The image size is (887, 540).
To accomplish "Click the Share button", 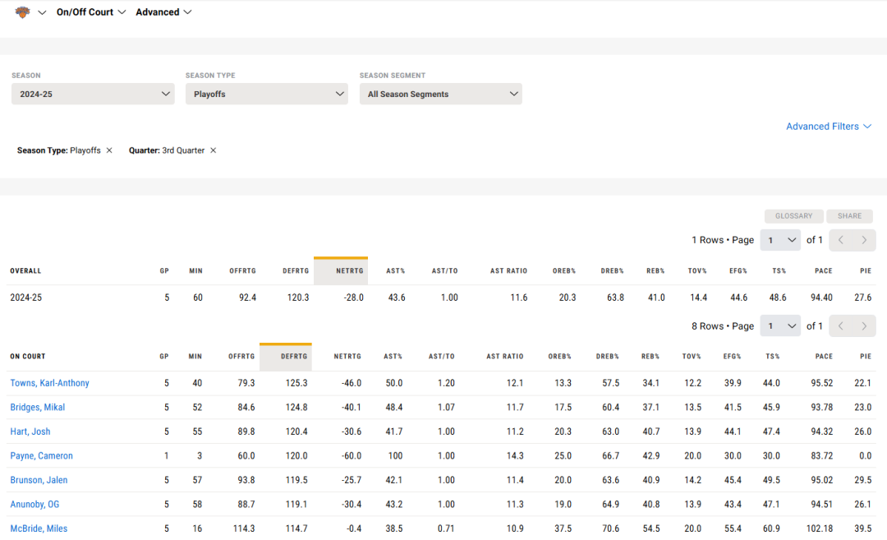I will [849, 216].
